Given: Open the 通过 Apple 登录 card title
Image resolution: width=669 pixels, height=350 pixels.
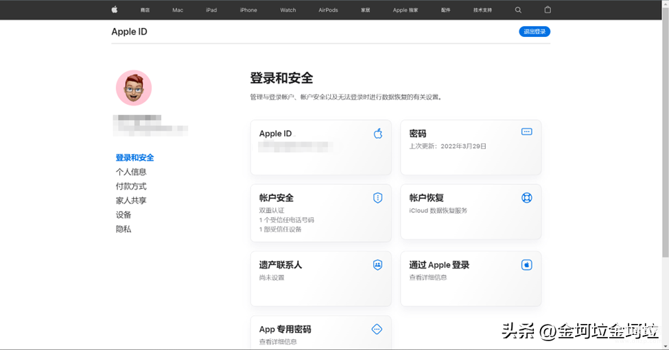Looking at the screenshot, I should pos(439,265).
